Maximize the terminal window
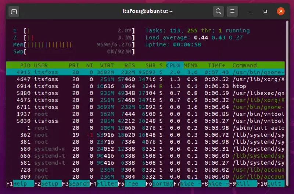 [x=265, y=11]
